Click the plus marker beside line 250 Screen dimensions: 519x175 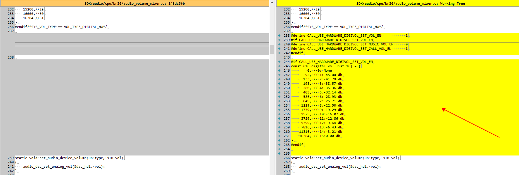[x=279, y=88]
